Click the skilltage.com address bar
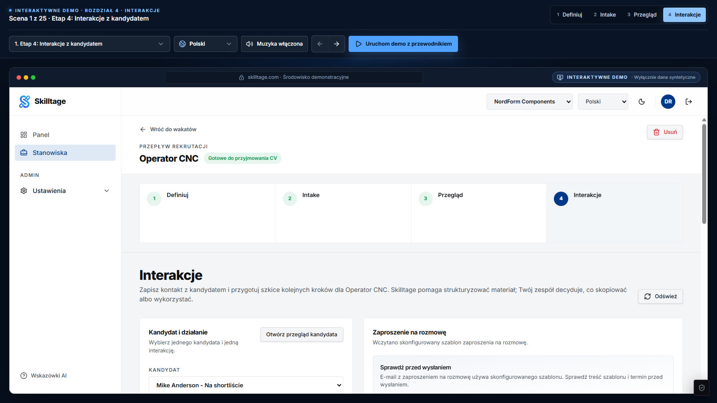The width and height of the screenshot is (717, 403). coord(294,77)
